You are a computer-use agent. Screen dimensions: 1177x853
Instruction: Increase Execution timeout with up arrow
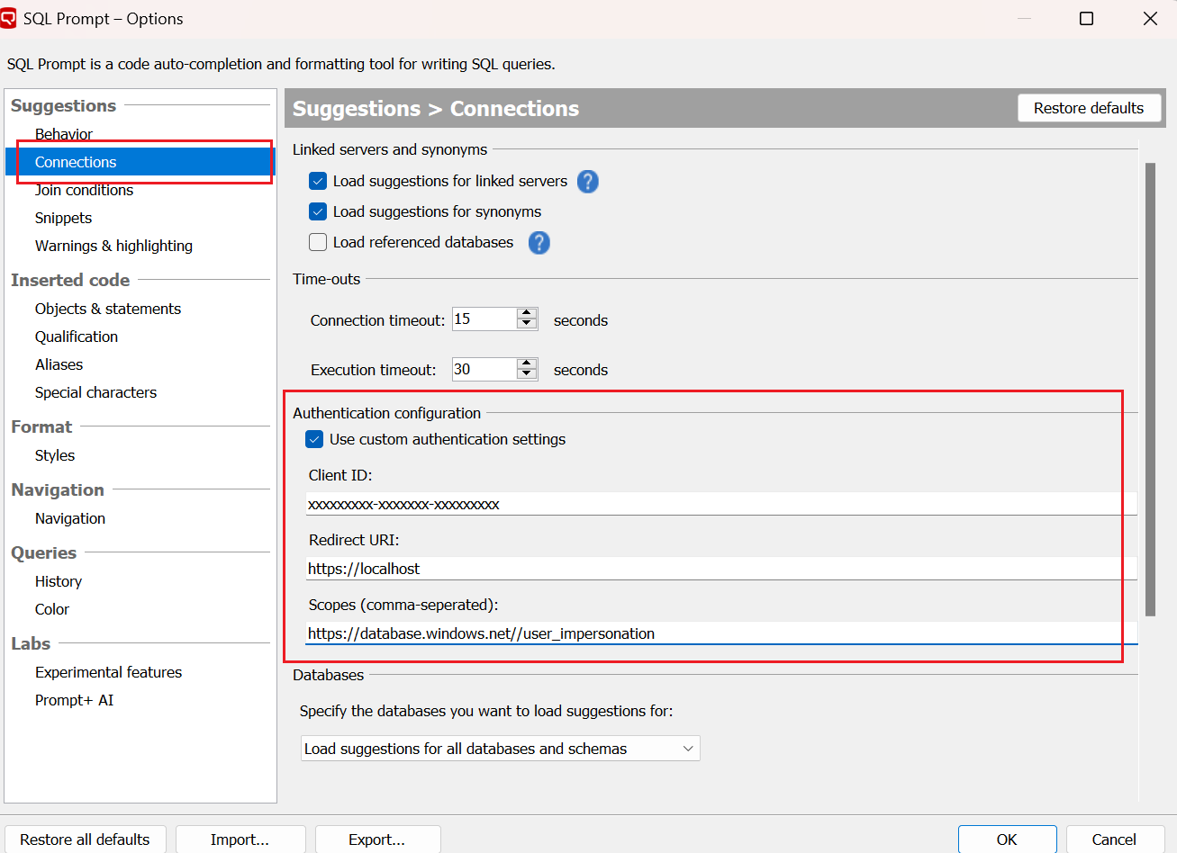point(527,364)
